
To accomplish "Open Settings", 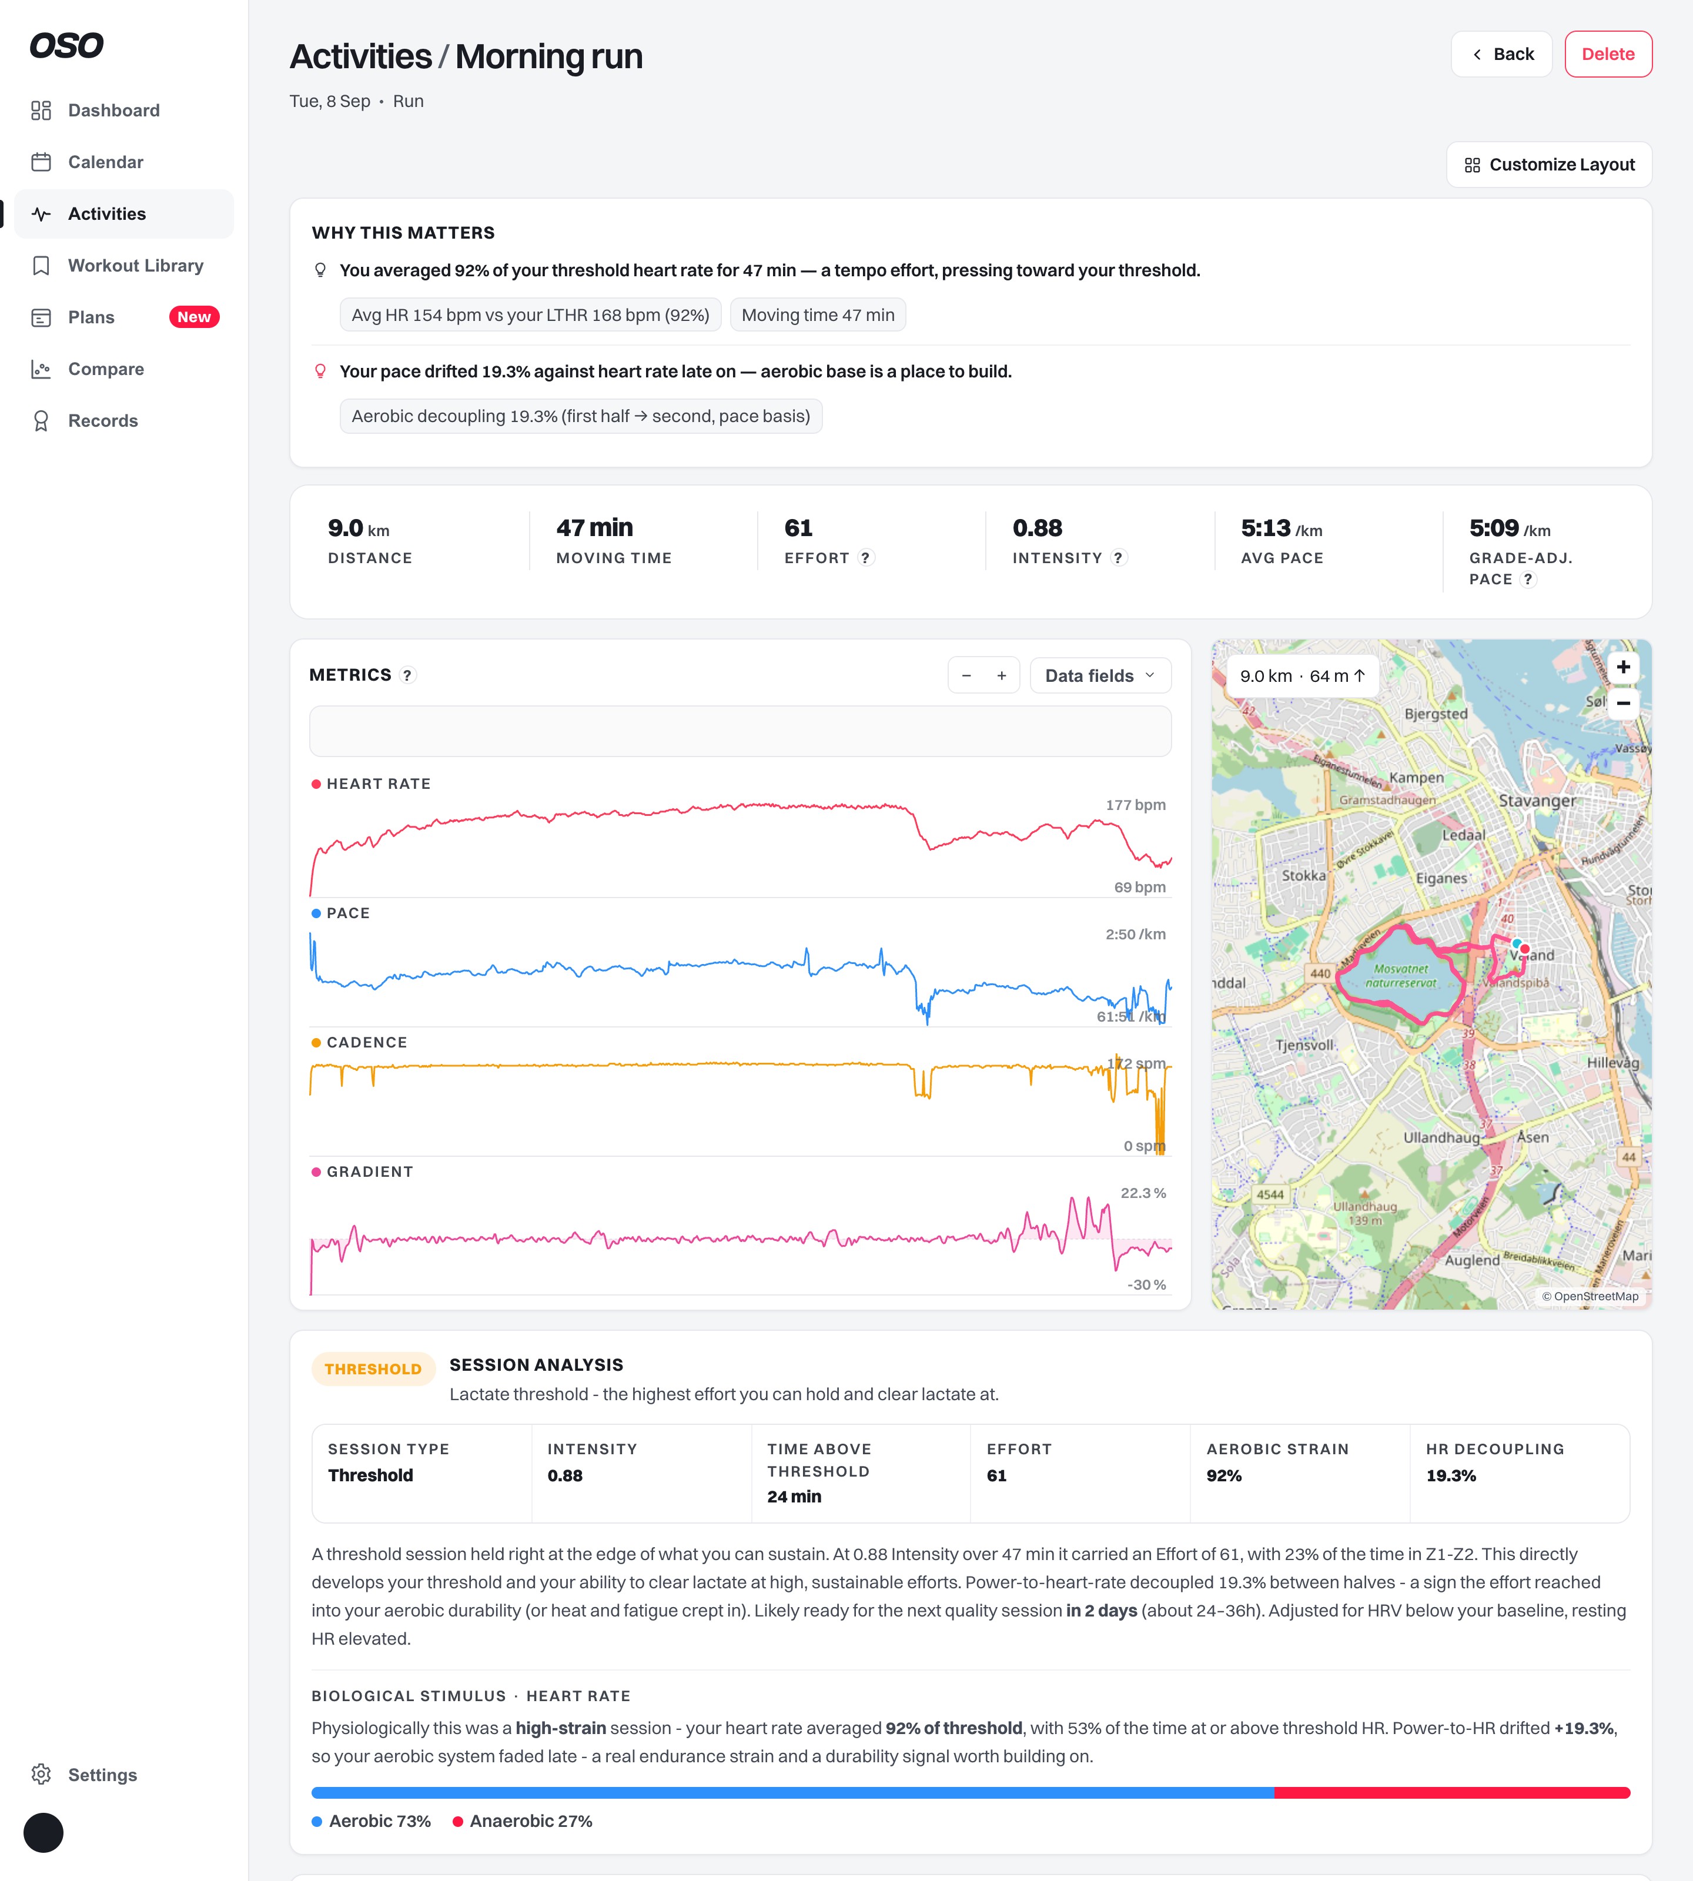I will pyautogui.click(x=123, y=1774).
